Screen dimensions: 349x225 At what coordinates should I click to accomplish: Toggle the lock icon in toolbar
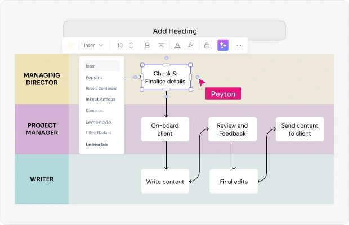click(x=207, y=46)
